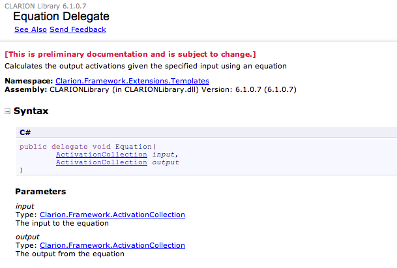Follow ActivationCollection link before input in code

(101, 155)
